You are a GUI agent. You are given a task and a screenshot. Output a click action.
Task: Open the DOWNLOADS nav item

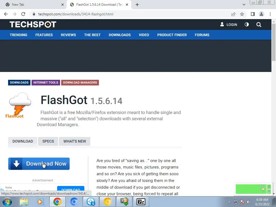pos(120,35)
